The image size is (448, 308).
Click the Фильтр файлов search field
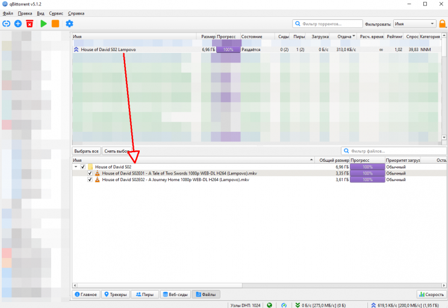(394, 151)
